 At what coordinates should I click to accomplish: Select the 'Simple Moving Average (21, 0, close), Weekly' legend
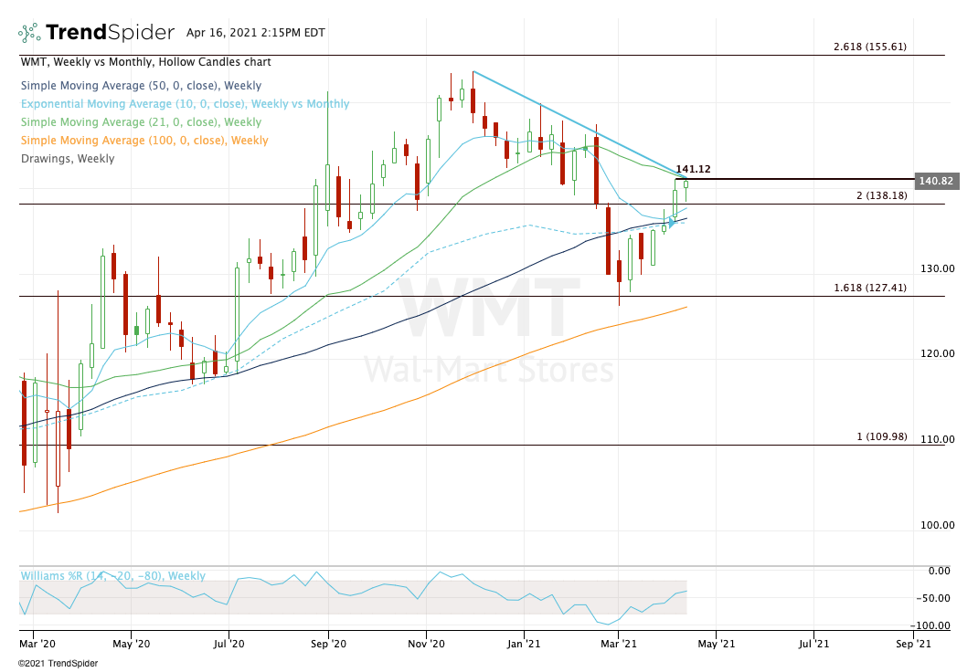pyautogui.click(x=141, y=122)
